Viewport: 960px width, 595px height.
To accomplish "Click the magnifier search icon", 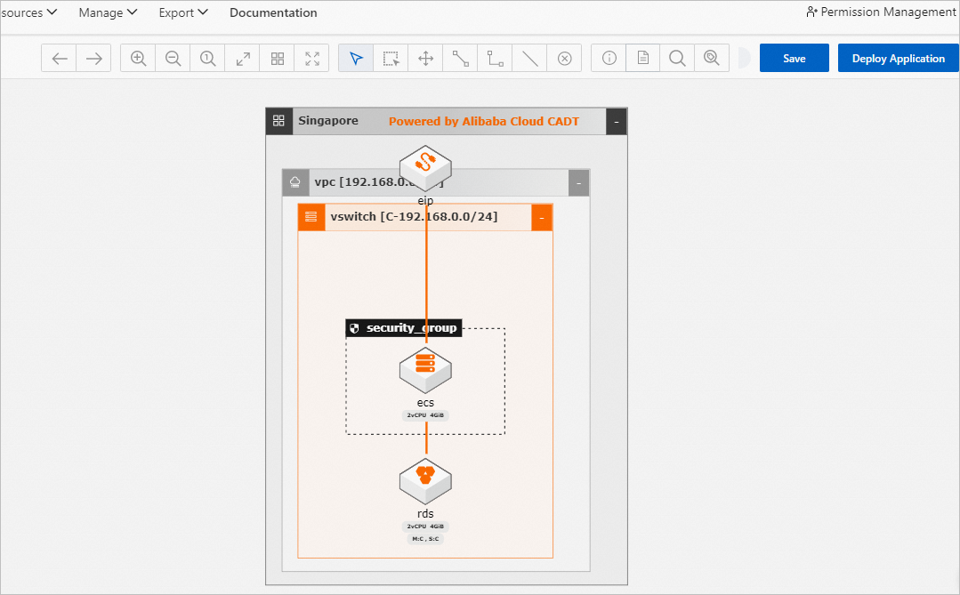I will click(677, 58).
